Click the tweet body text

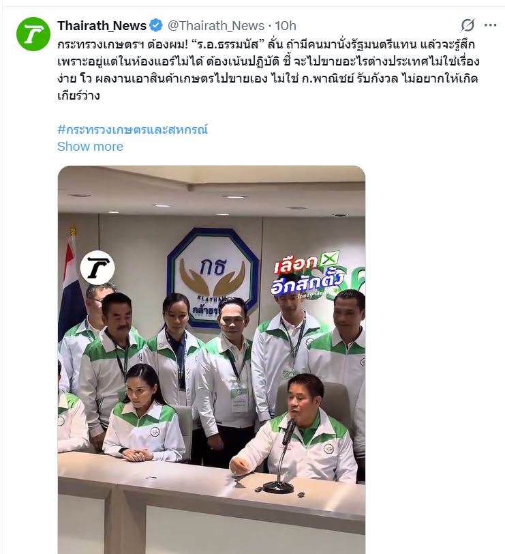[x=269, y=70]
